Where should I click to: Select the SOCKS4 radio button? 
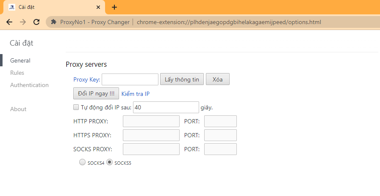point(82,162)
